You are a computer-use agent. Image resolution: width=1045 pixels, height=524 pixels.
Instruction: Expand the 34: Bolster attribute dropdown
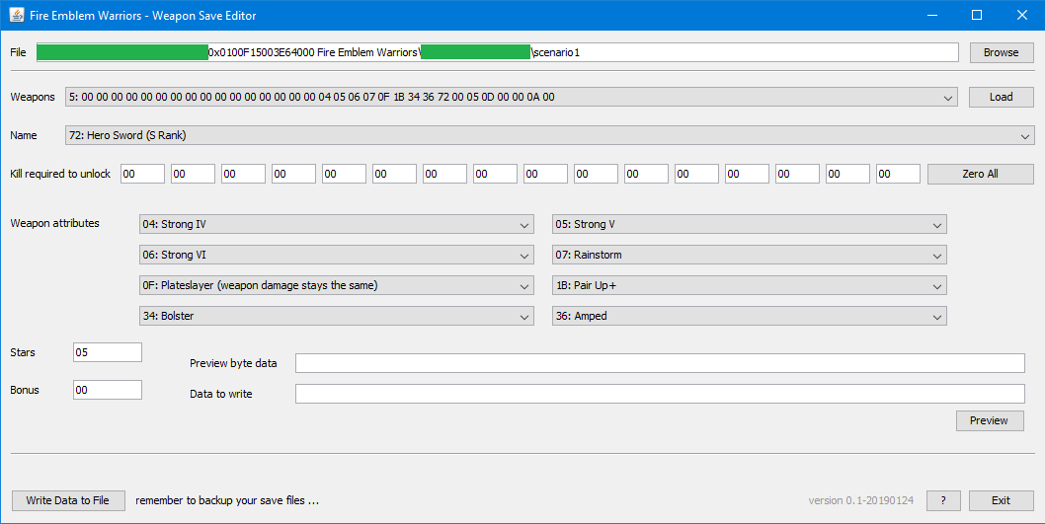pyautogui.click(x=337, y=316)
